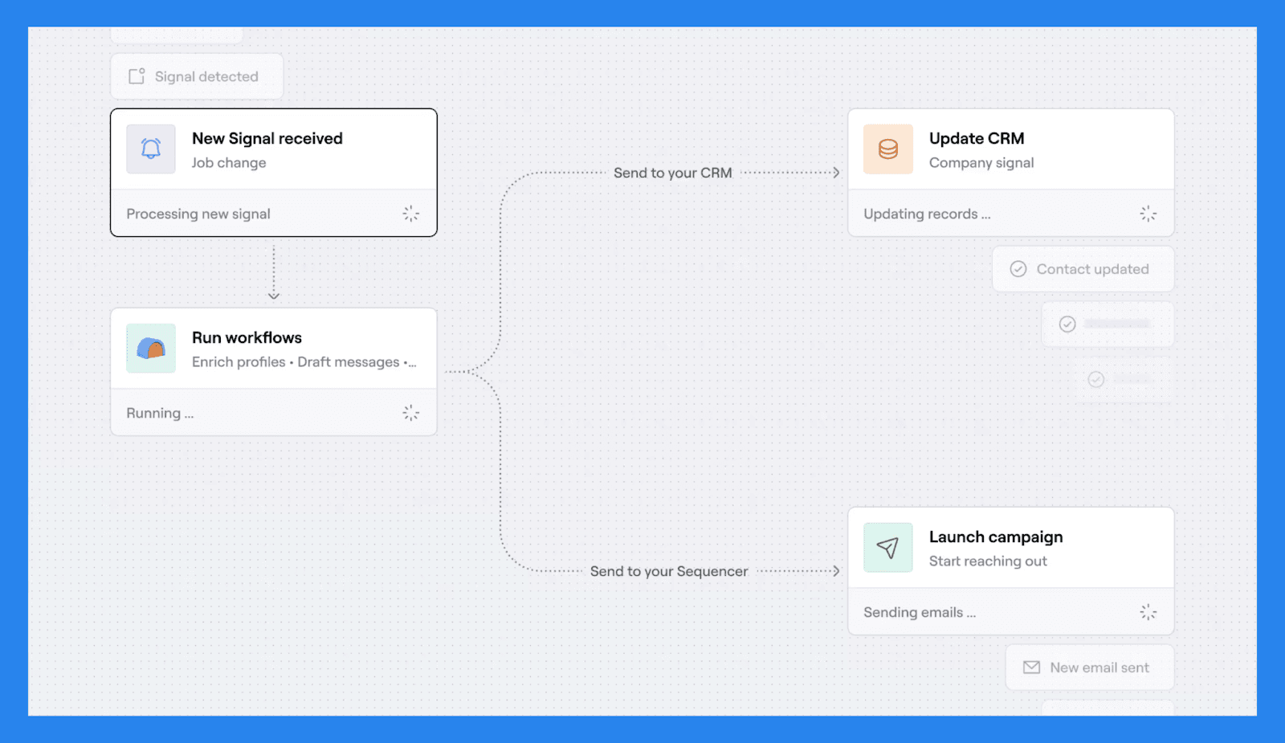This screenshot has height=743, width=1285.
Task: Click the spinner next to Running status
Action: pos(411,413)
